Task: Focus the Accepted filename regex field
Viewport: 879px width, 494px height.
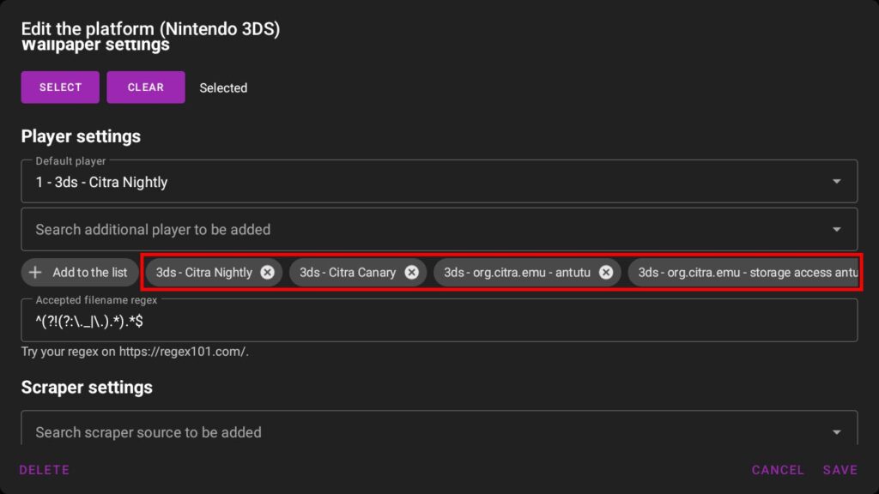Action: 429,322
